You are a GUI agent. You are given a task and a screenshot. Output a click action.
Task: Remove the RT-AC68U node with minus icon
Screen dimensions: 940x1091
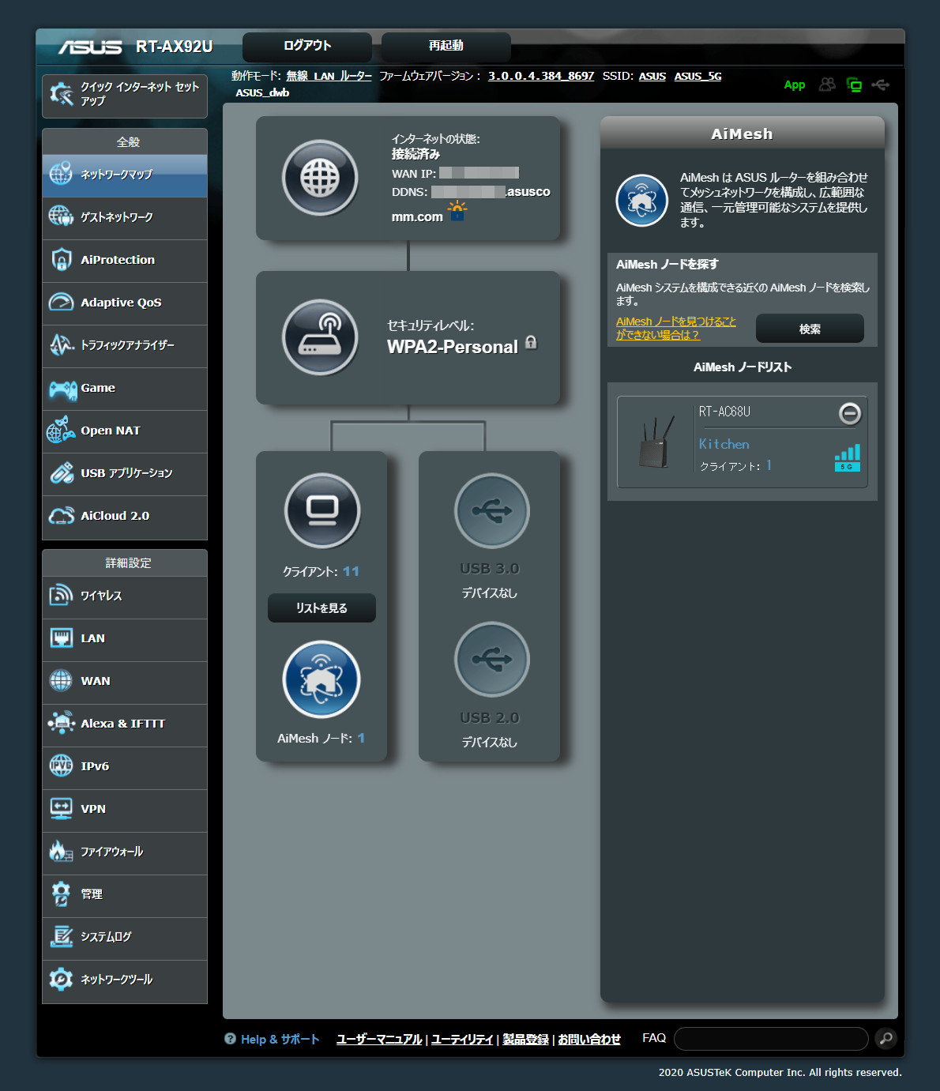click(850, 413)
